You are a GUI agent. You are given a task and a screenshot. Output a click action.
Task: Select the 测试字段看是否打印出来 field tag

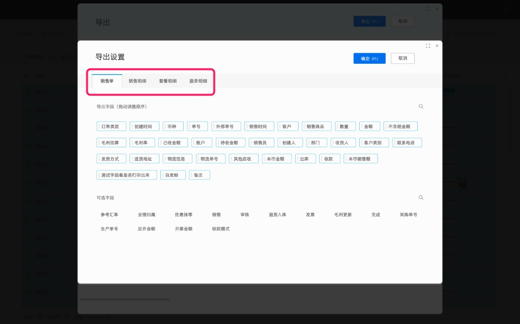coord(127,175)
